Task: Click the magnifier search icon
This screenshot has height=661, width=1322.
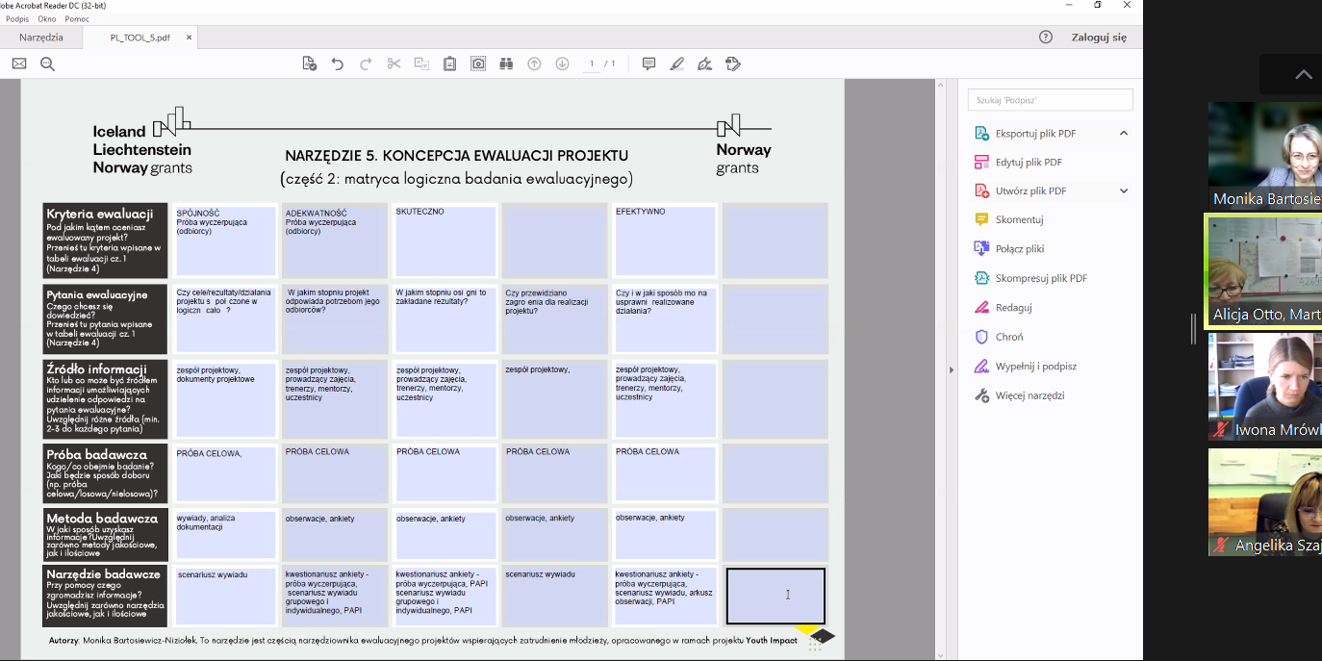Action: pos(47,64)
